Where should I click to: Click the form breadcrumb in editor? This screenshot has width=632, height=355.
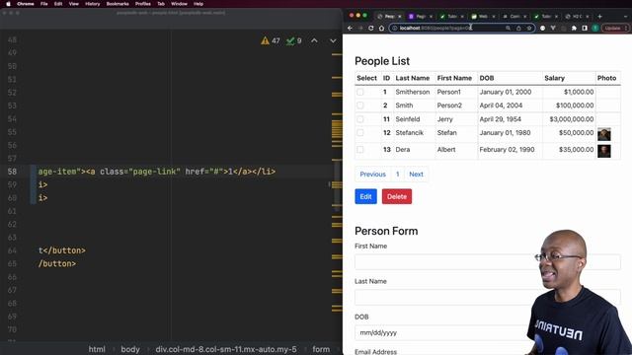(x=321, y=349)
